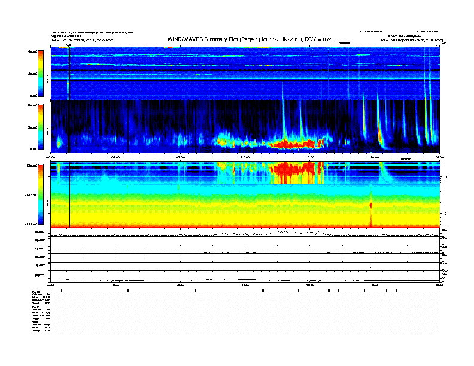Screen dimensions: 474x366
Task: Click the TNR heading in the bottom status block
Action: [35, 322]
